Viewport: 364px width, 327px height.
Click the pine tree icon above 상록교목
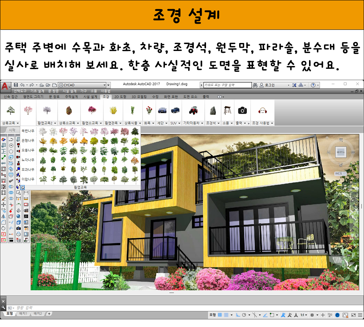point(11,111)
